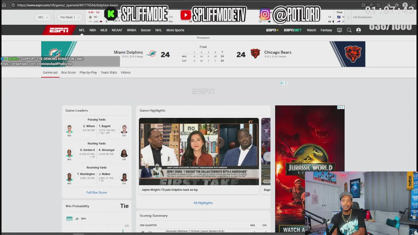Click the Alexander Mattison 1 Yd Rush play
This screenshot has width=418, height=235.
tap(195, 231)
